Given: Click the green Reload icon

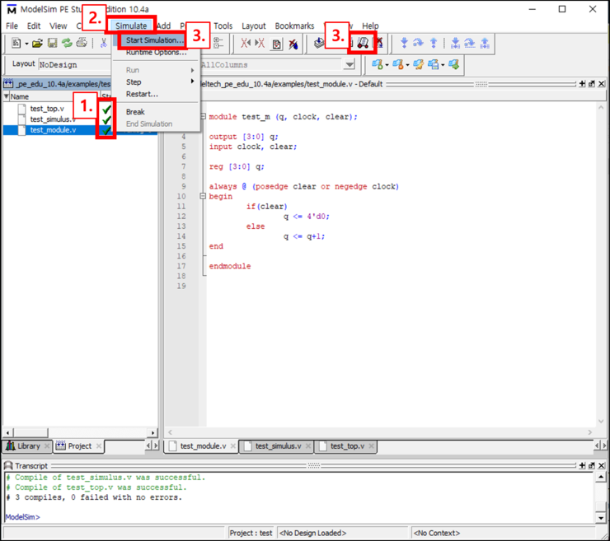Looking at the screenshot, I should click(67, 43).
